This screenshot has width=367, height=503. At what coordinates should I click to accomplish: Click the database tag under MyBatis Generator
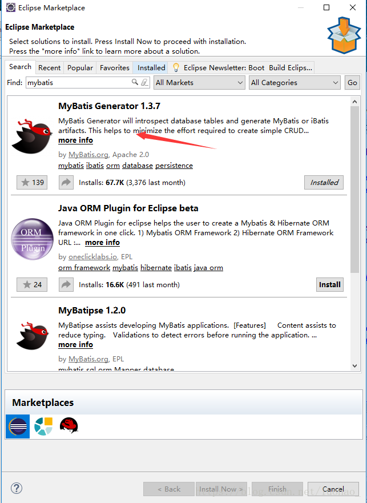(x=138, y=166)
